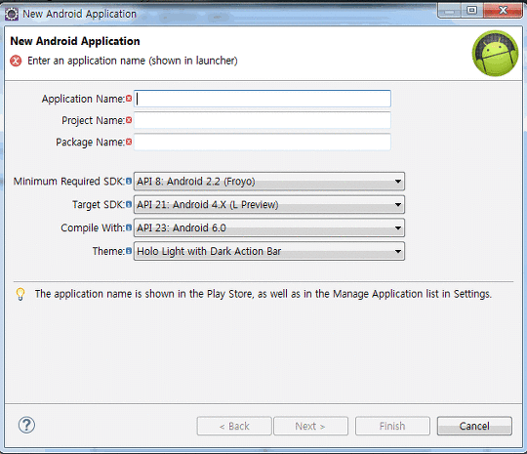This screenshot has width=527, height=454.
Task: Maximize the dialog window
Action: click(x=472, y=11)
